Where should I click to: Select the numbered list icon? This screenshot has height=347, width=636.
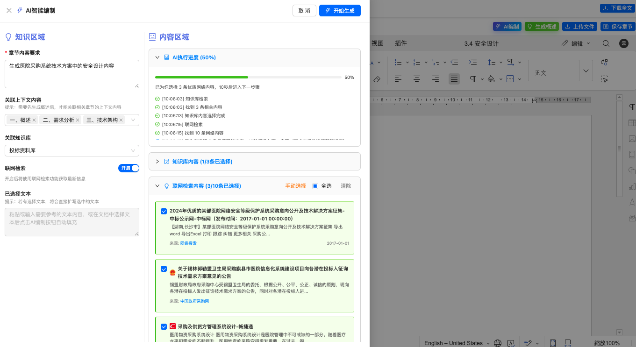click(417, 62)
